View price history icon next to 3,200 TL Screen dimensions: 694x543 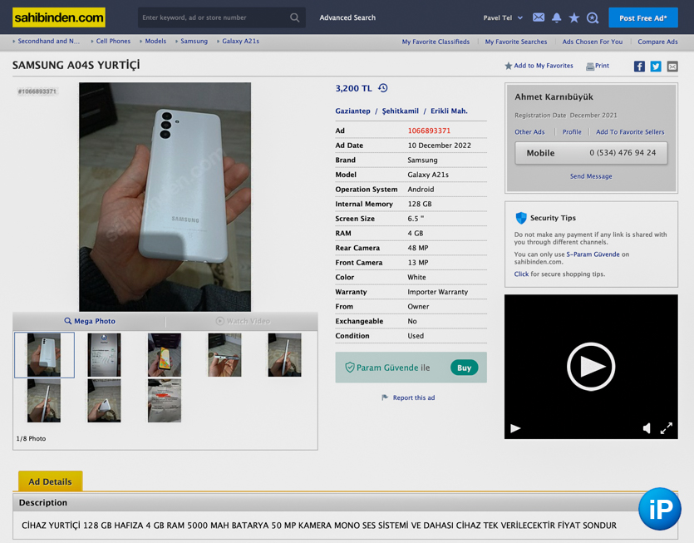(x=383, y=88)
